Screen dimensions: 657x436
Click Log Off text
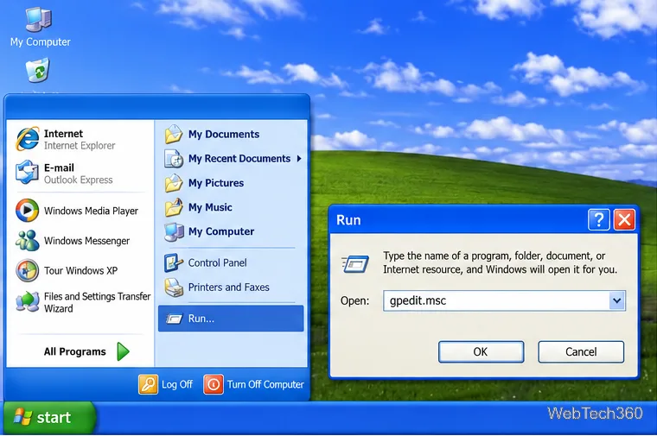point(177,384)
